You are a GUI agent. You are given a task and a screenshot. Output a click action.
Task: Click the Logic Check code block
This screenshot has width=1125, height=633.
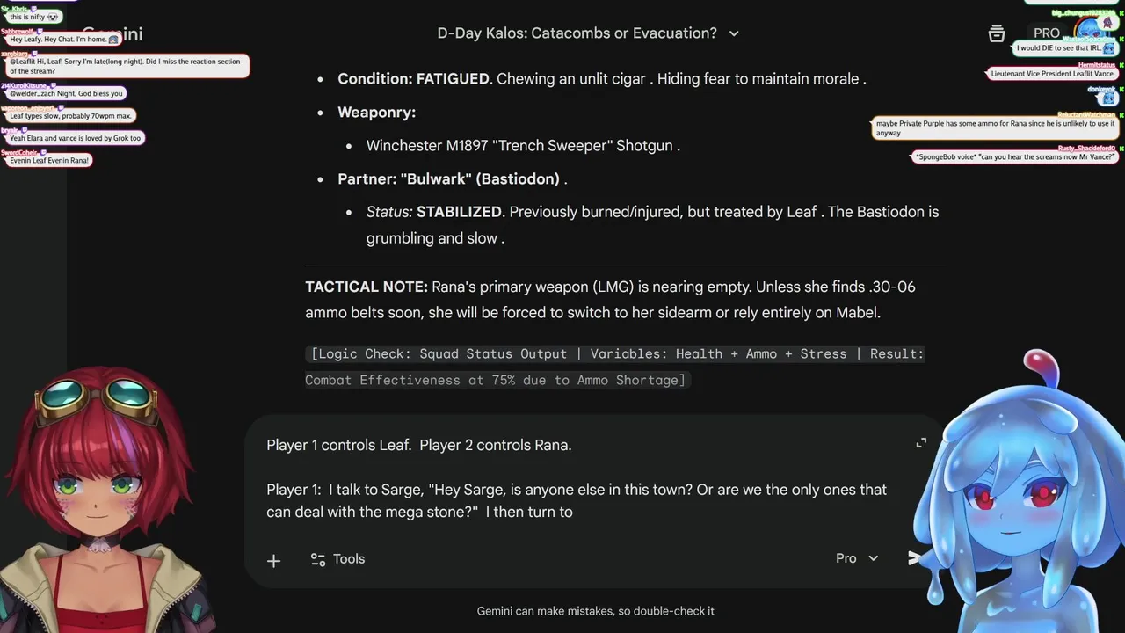(x=614, y=367)
